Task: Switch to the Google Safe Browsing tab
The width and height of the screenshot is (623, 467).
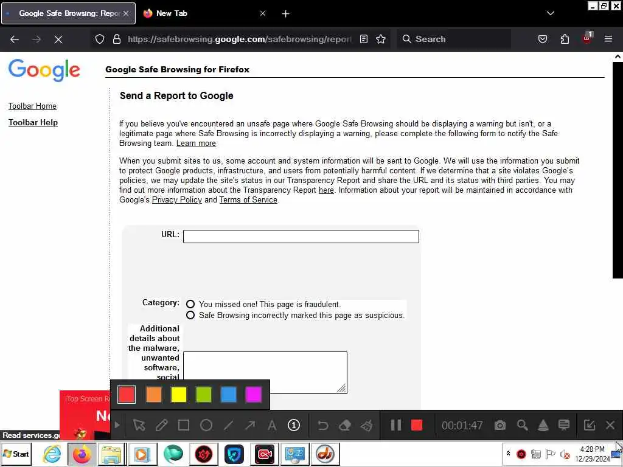Action: 68,13
